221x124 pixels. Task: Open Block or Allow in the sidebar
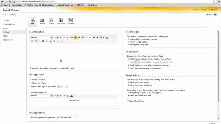[8, 40]
